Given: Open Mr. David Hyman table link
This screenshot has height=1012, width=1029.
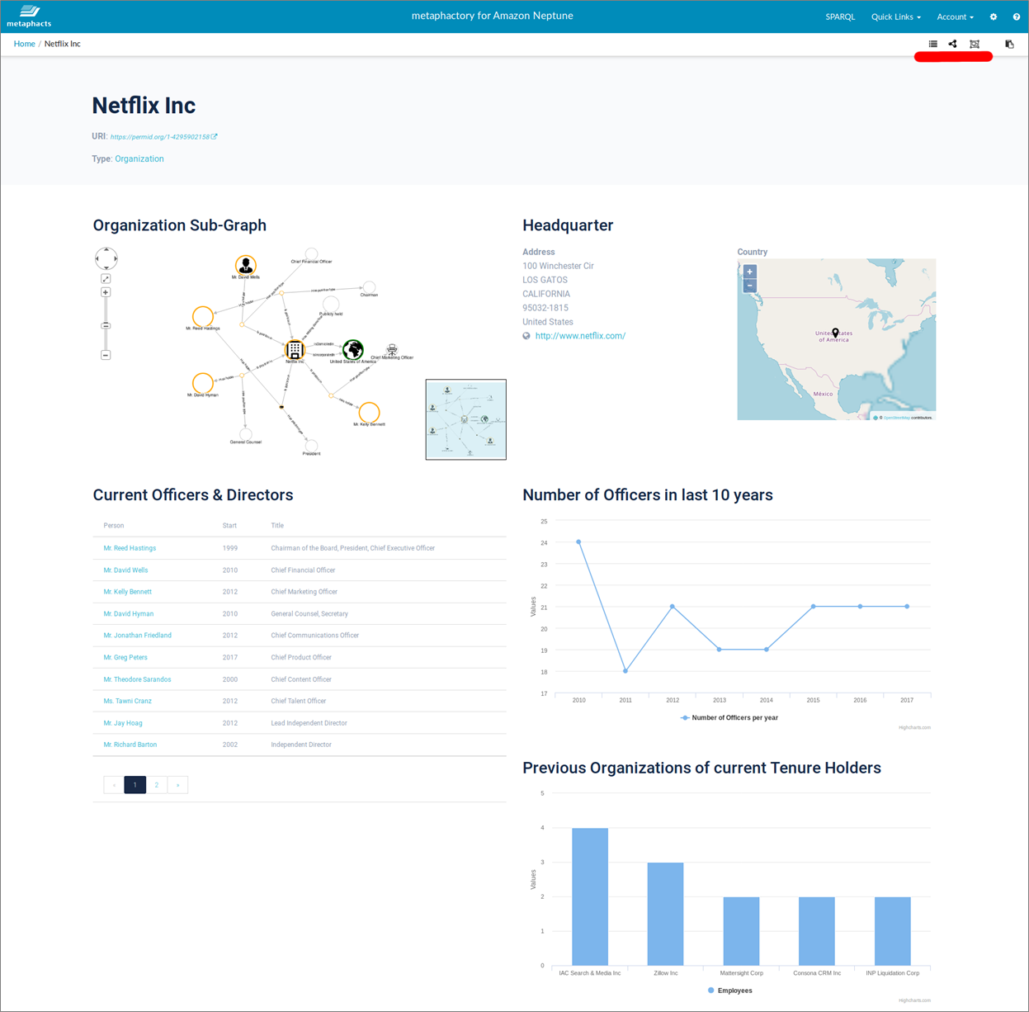Looking at the screenshot, I should point(128,614).
